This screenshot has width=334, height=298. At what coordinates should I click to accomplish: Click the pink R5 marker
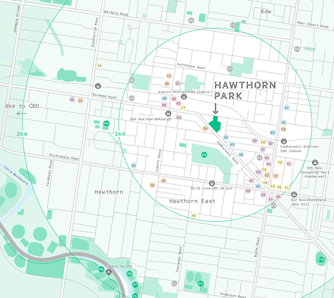tap(278, 197)
